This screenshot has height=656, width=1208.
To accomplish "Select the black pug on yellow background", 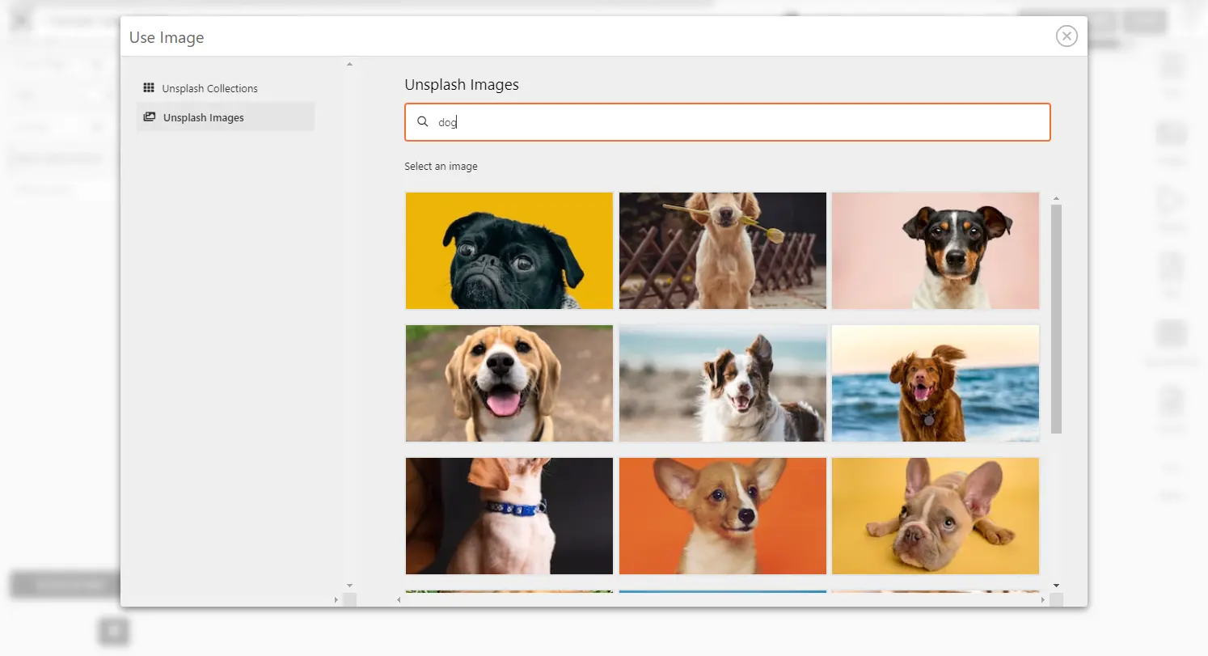I will 509,250.
